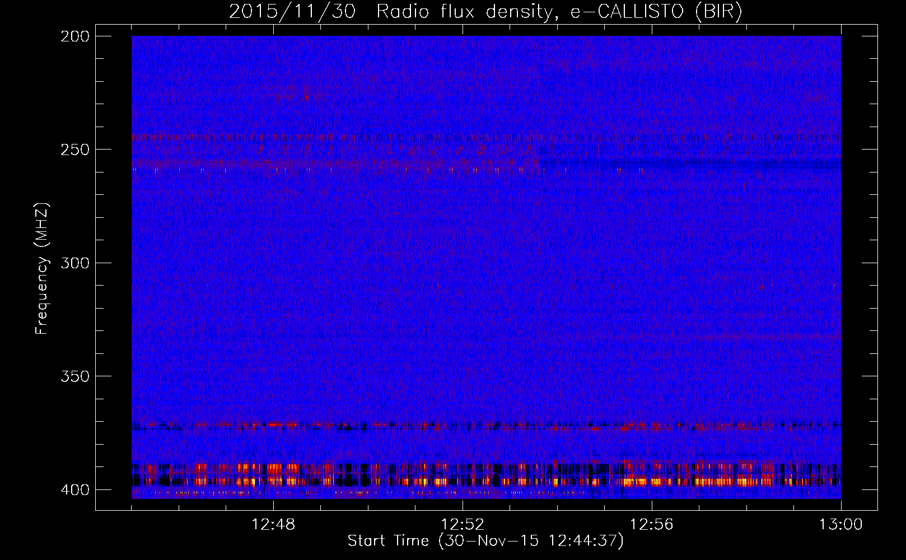
Task: Pick the 350 frequency tick label
Action: 75,376
